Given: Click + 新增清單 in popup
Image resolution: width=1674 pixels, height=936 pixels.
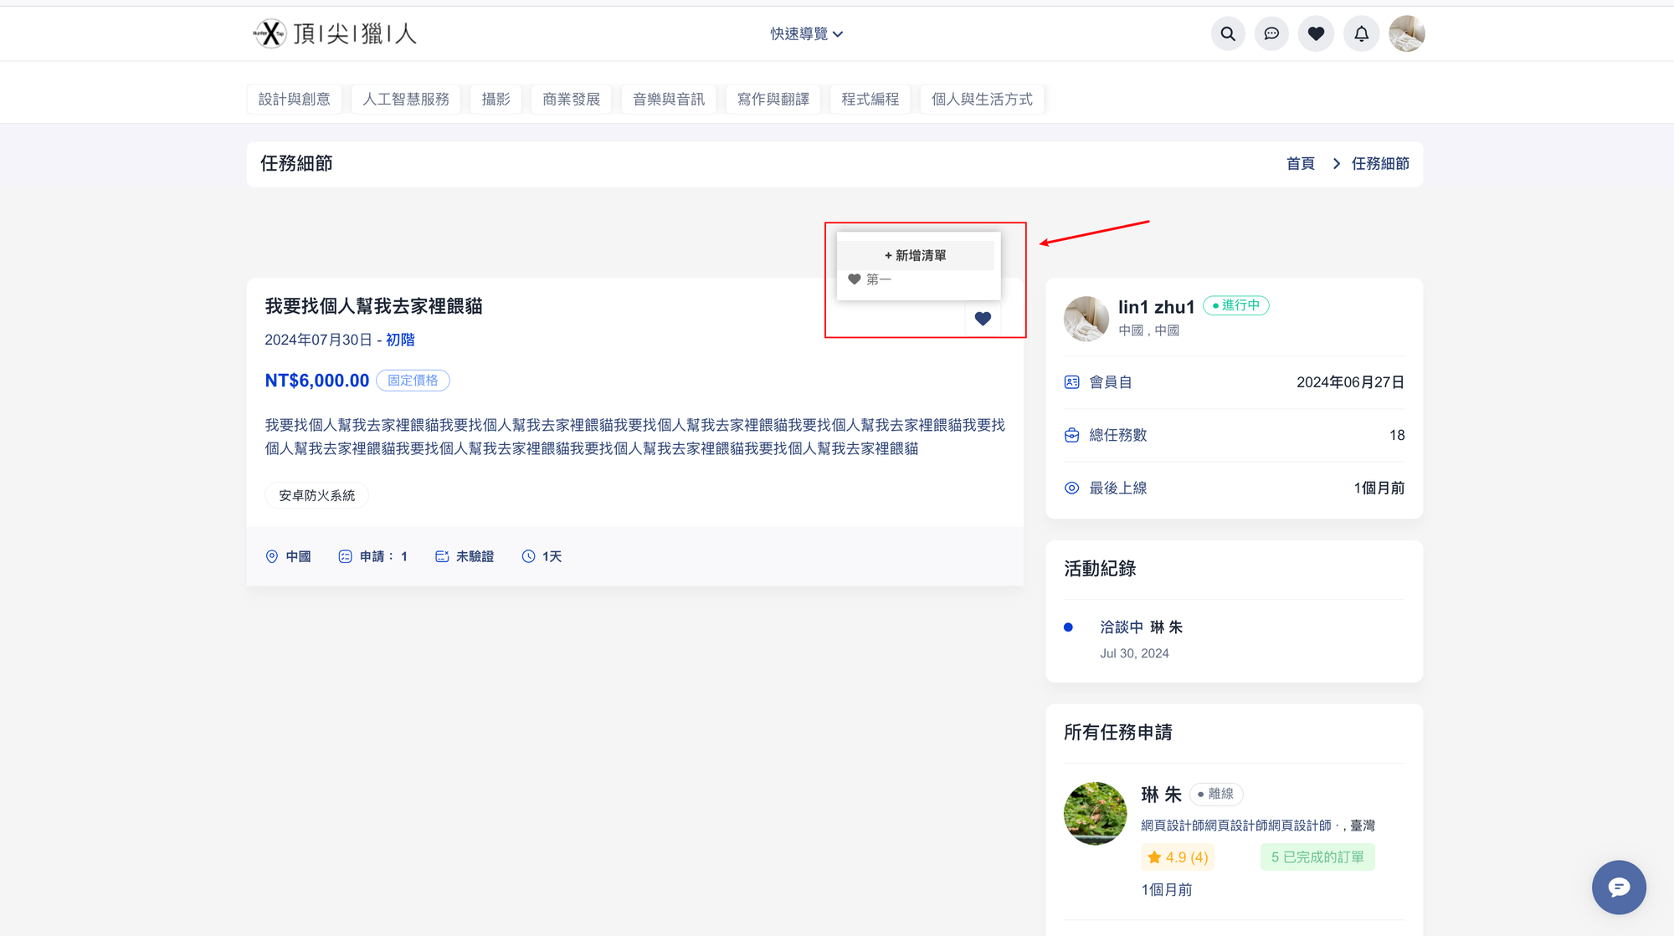Looking at the screenshot, I should pos(915,255).
